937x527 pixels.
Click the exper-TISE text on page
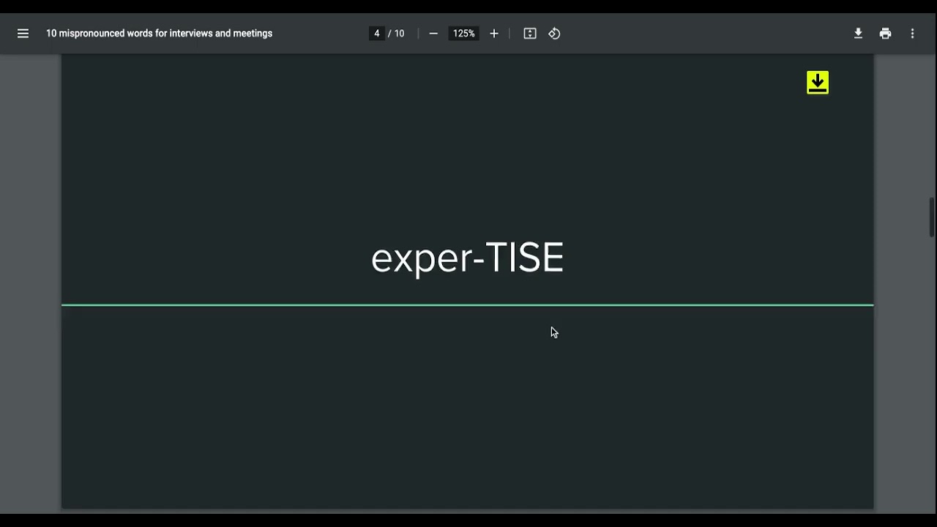pyautogui.click(x=467, y=258)
